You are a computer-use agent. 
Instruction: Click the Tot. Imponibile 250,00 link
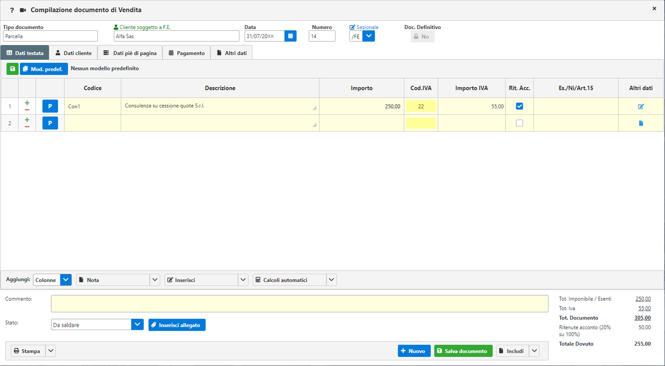pyautogui.click(x=643, y=299)
